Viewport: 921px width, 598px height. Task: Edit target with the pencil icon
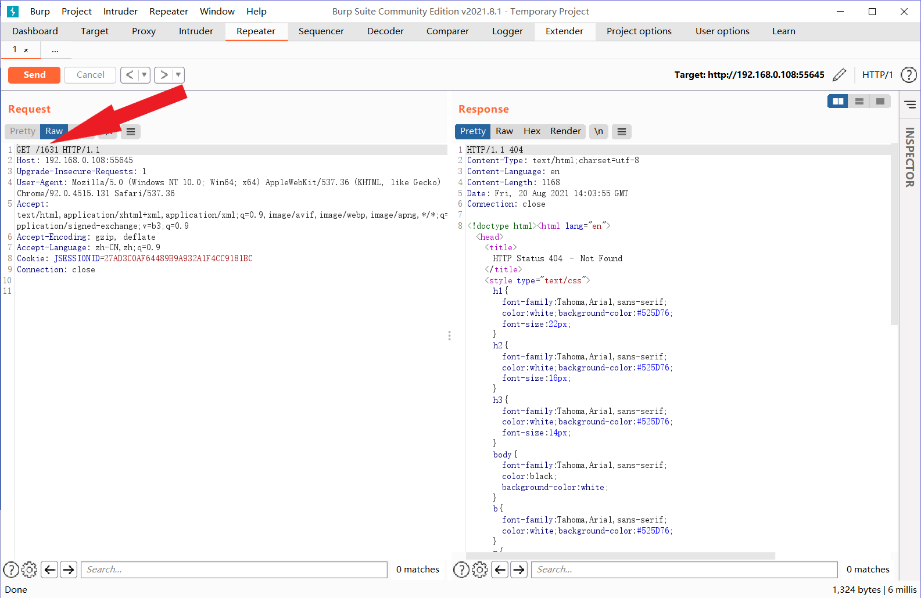click(839, 75)
